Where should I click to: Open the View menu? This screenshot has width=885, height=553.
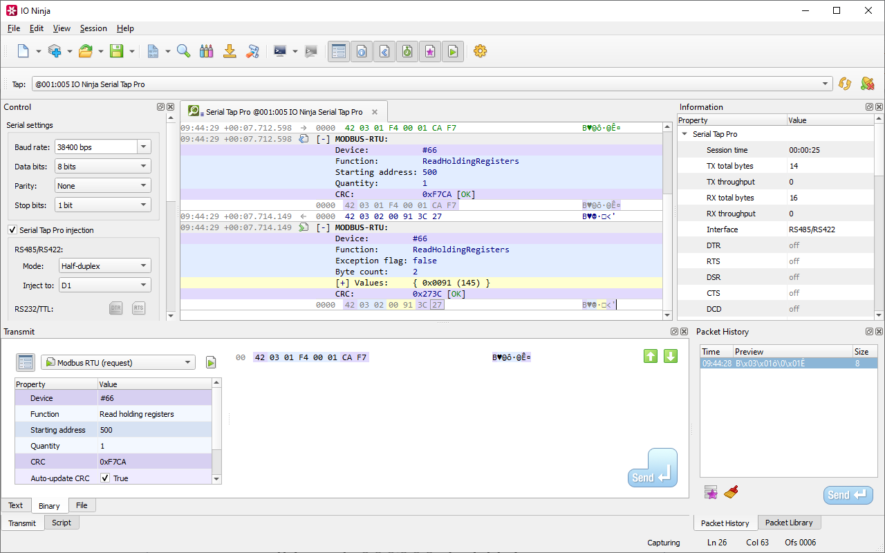(62, 28)
